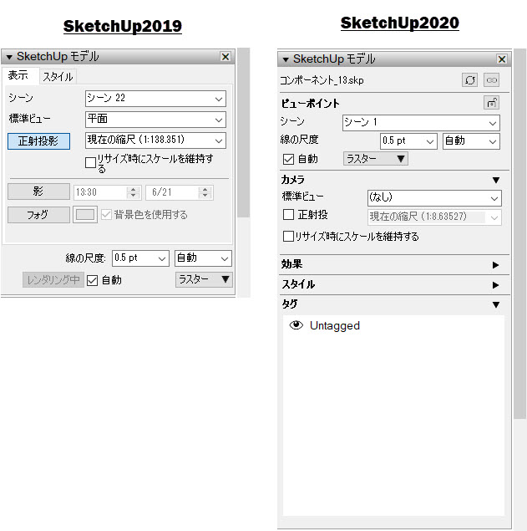The image size is (527, 531).
Task: Decrease the 13:30 shadow time stepper
Action: [x=134, y=196]
